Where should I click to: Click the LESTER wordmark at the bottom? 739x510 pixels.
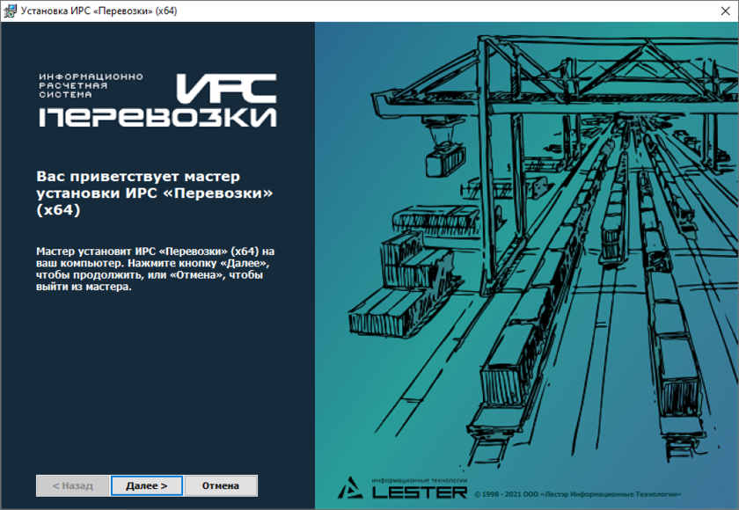(419, 491)
